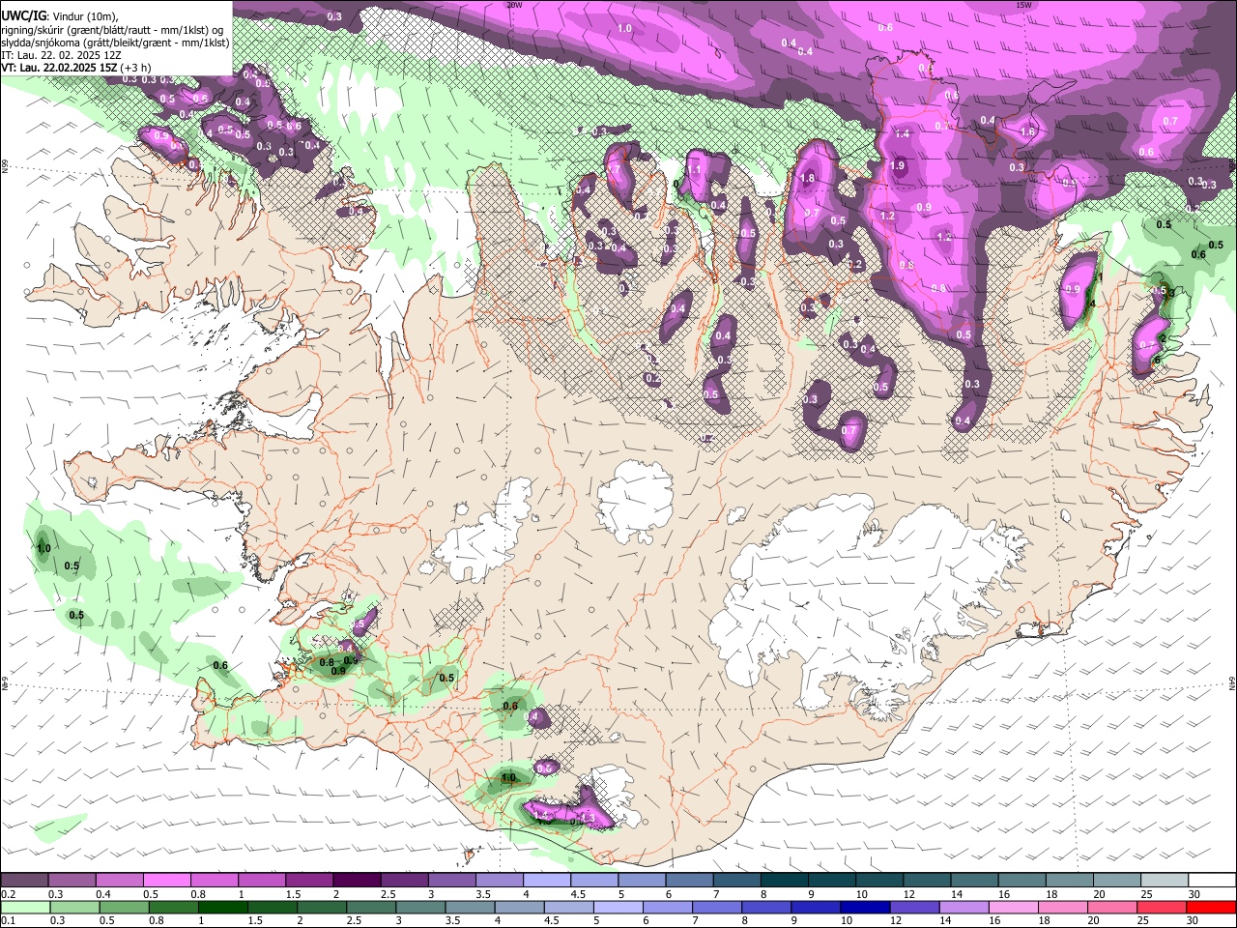Click the 'VT: Lau. 22.02.2025 15Z' valid time
1237x928 pixels.
click(58, 68)
